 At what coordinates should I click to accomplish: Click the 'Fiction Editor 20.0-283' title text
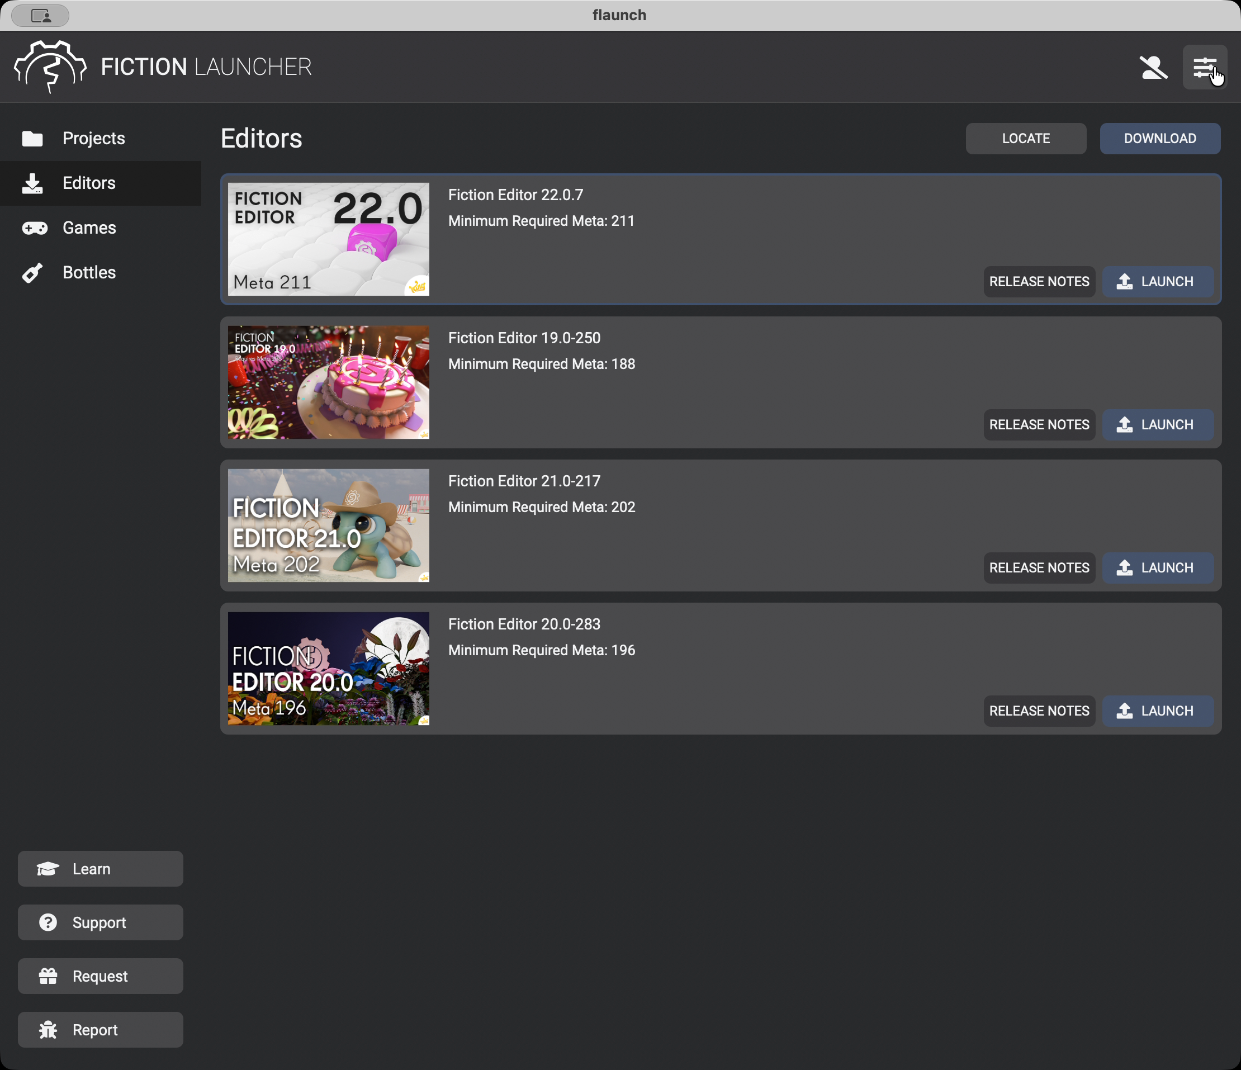[524, 624]
